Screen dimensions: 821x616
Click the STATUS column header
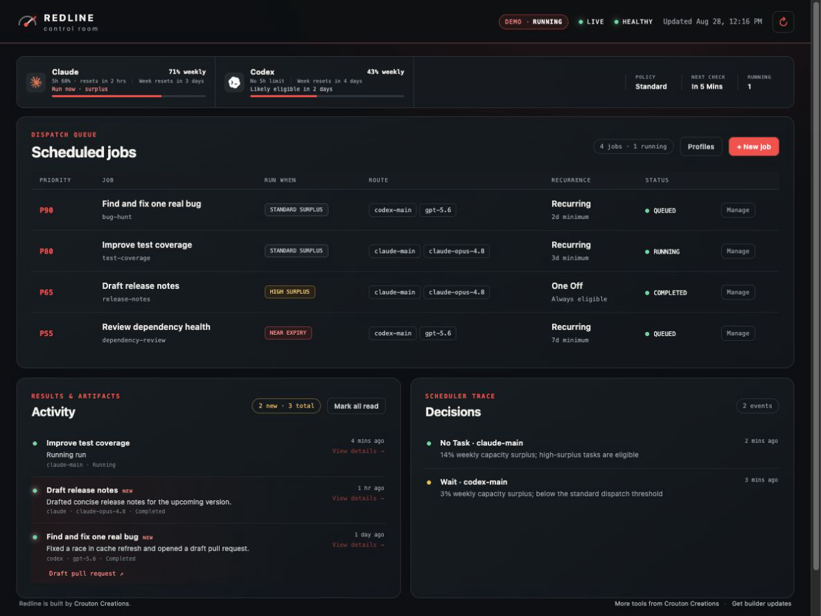click(657, 180)
